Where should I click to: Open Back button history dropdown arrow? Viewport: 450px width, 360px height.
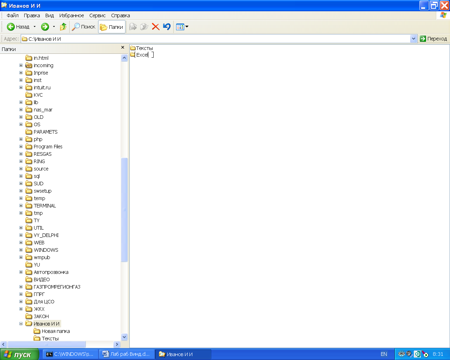[34, 27]
